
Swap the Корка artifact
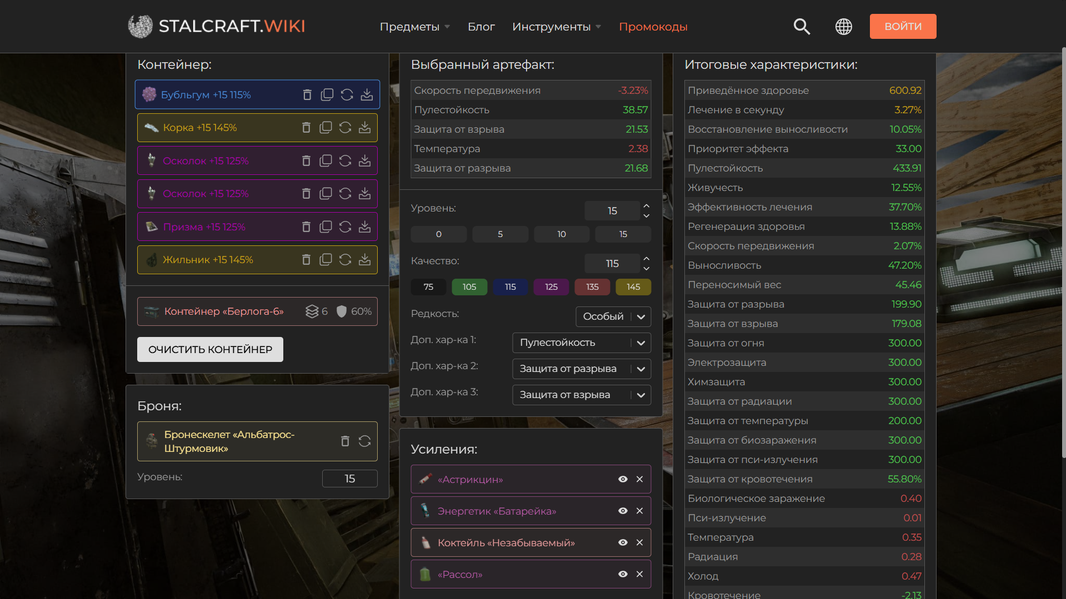pos(346,128)
